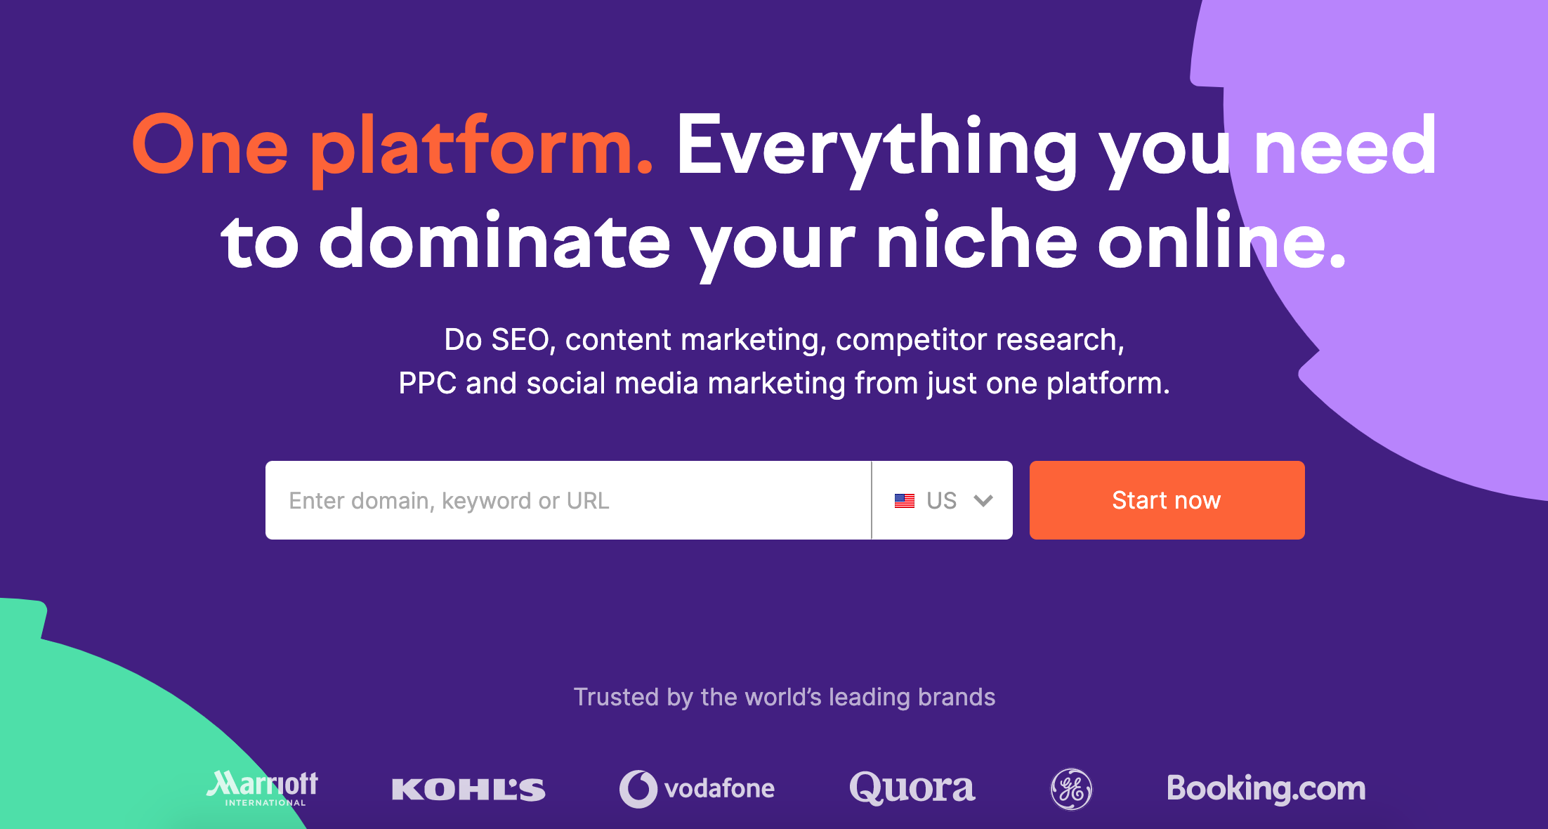The height and width of the screenshot is (829, 1548).
Task: Select the Booking.com logo
Action: click(x=1266, y=788)
